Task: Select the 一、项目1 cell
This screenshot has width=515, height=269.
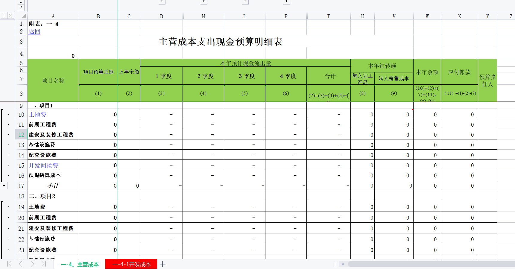Action: (53, 105)
